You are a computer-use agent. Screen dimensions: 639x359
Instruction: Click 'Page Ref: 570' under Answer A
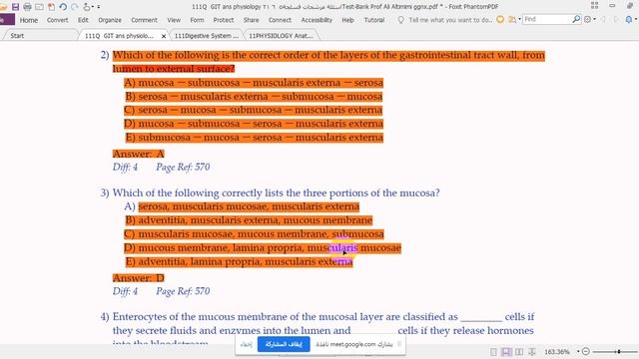183,167
